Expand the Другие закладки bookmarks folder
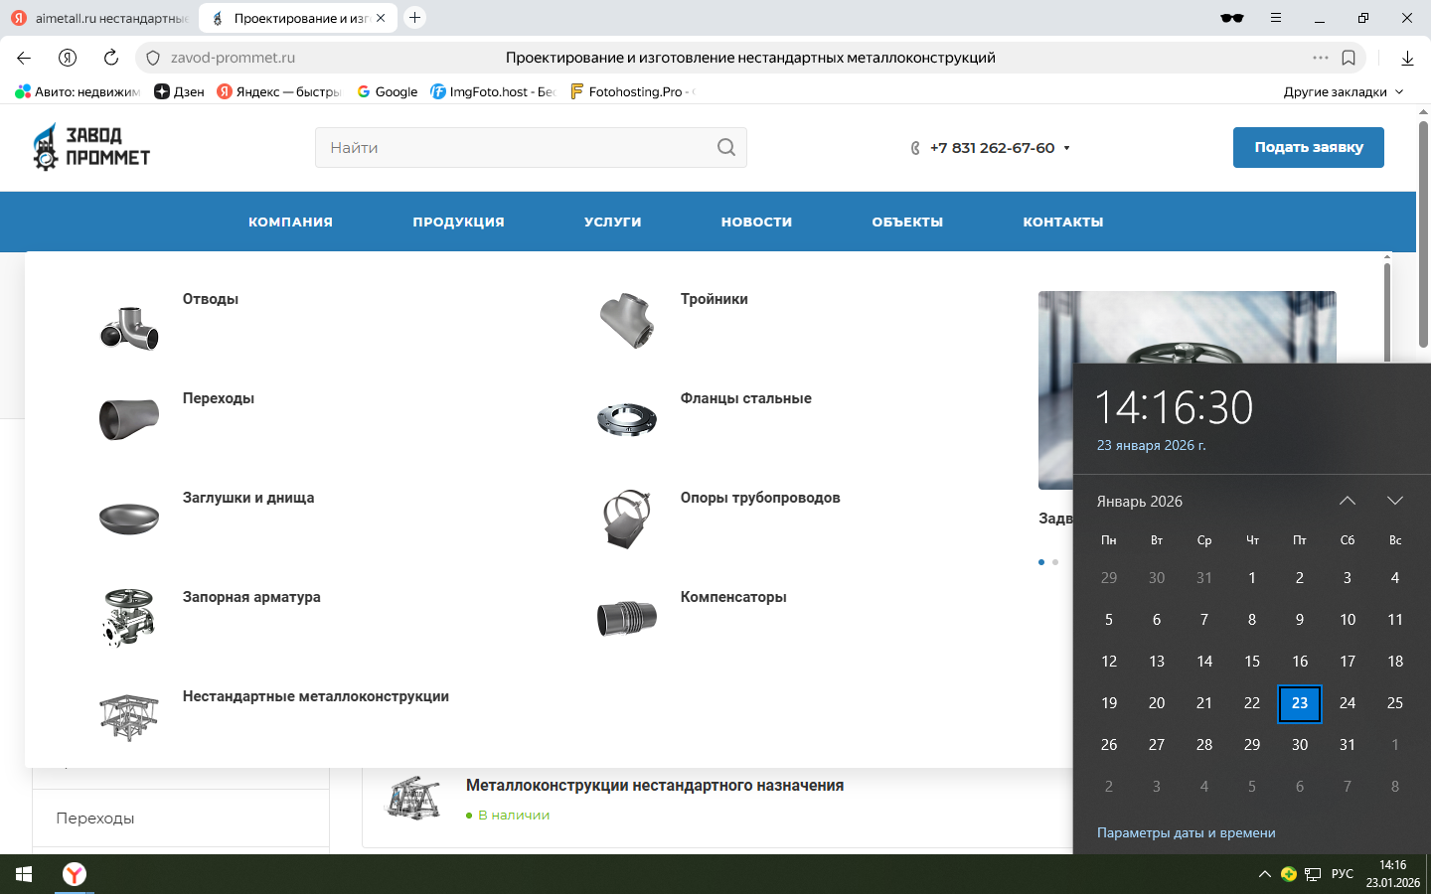 click(x=1344, y=91)
